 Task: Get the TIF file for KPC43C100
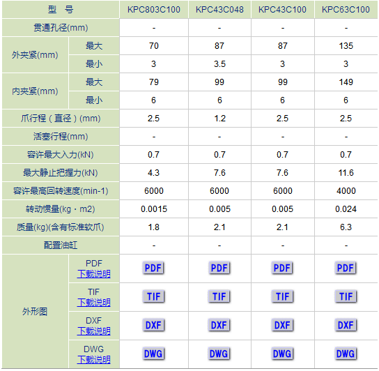point(282,296)
